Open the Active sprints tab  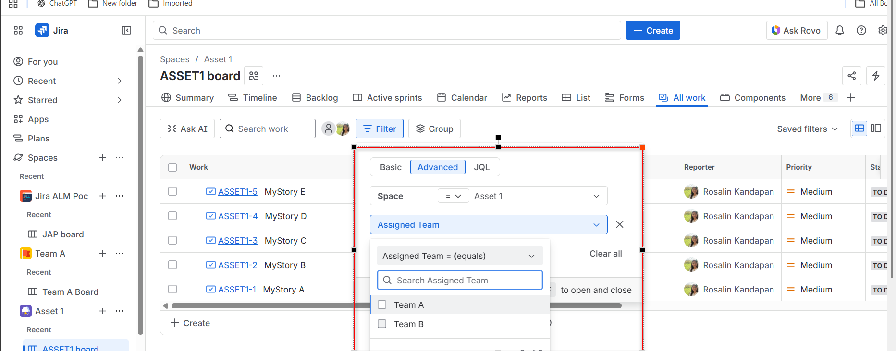tap(387, 97)
